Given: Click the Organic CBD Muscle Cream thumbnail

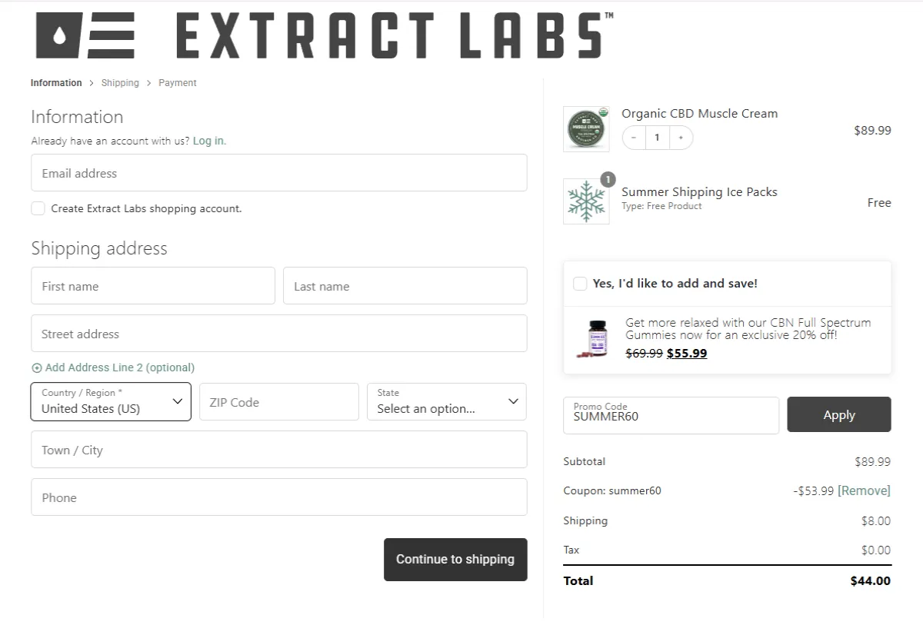Looking at the screenshot, I should [x=585, y=129].
